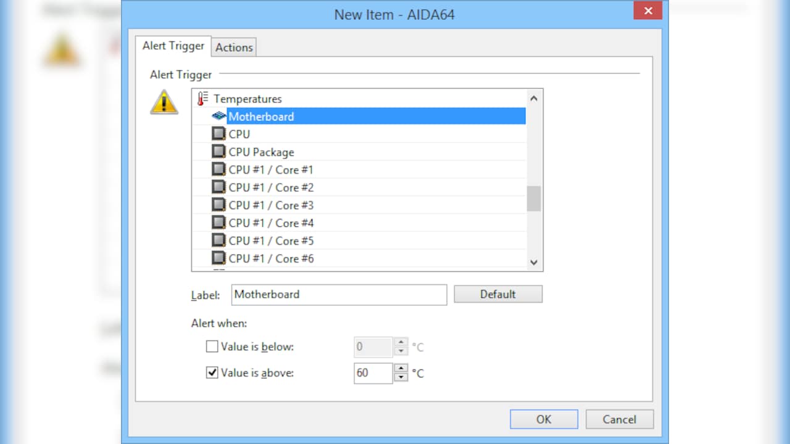Viewport: 790px width, 444px height.
Task: Click the chip icon for Core #1
Action: coord(218,170)
